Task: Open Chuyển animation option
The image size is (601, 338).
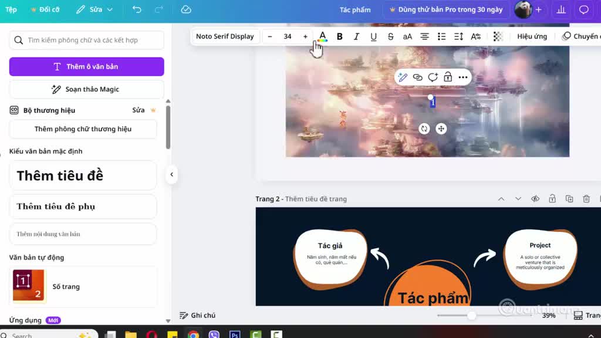Action: [580, 36]
